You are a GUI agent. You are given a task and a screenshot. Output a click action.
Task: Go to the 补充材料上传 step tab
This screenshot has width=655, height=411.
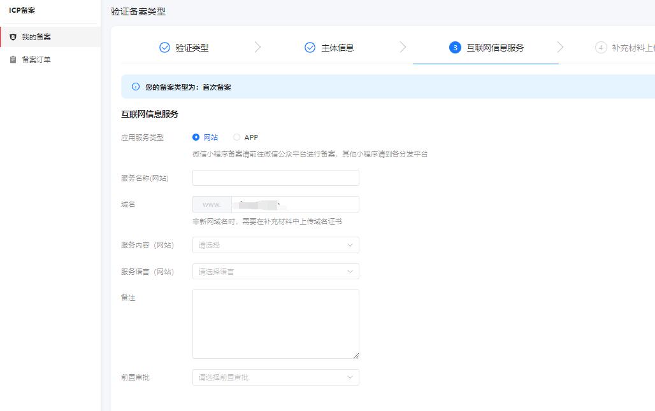pyautogui.click(x=625, y=48)
